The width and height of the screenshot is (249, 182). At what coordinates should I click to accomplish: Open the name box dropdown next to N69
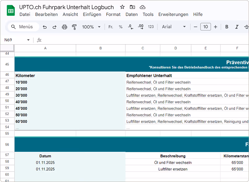pyautogui.click(x=28, y=40)
